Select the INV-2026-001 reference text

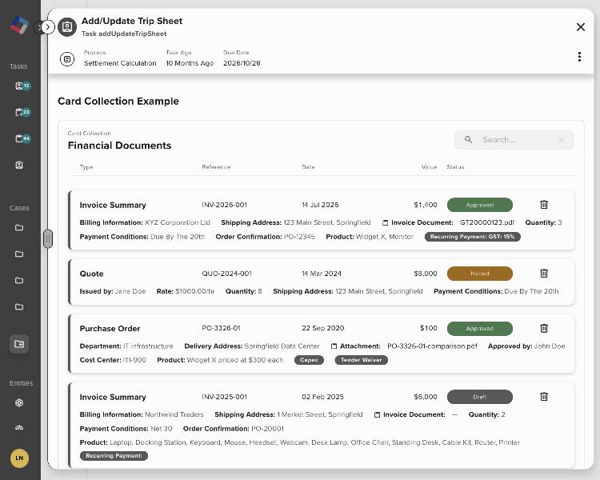tap(224, 205)
